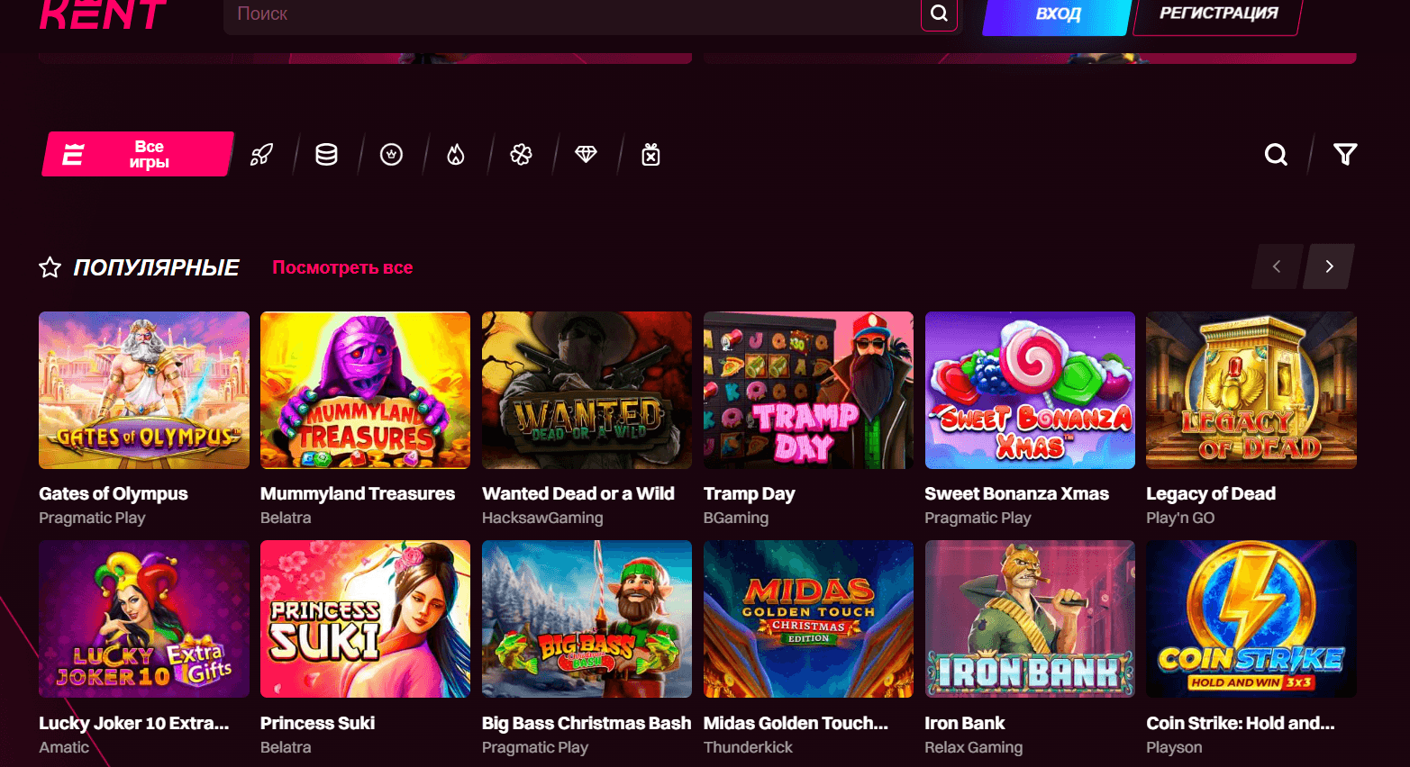Click the Поиск search input field
The width and height of the screenshot is (1410, 767).
tap(571, 14)
